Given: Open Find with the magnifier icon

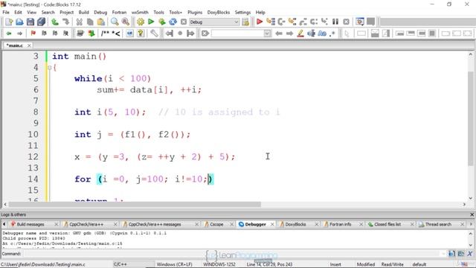Looking at the screenshot, I should tap(115, 22).
